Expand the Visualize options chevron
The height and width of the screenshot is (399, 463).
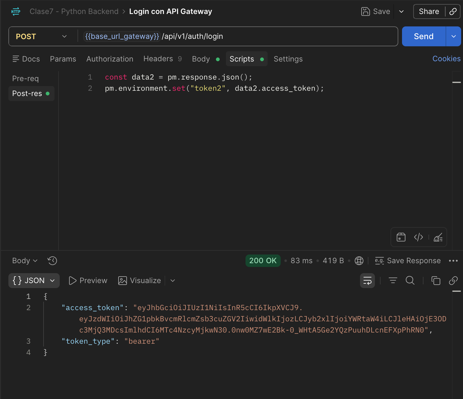click(173, 281)
